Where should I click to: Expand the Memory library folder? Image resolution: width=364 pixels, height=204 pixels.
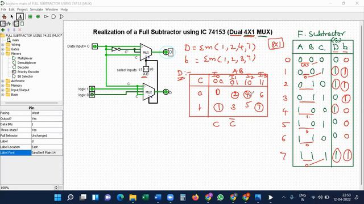click(x=3, y=86)
